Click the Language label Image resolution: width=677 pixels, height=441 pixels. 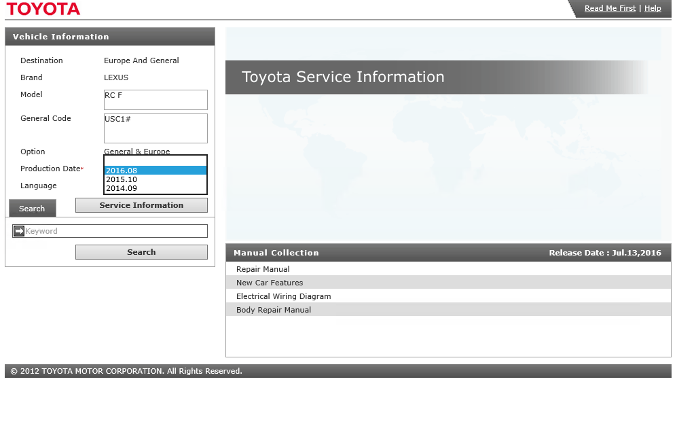click(x=39, y=186)
